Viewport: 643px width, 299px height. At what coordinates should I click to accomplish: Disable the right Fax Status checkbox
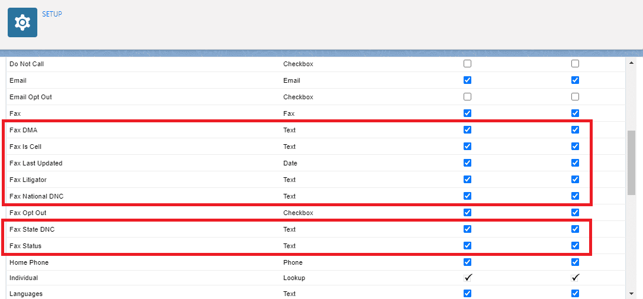click(575, 246)
